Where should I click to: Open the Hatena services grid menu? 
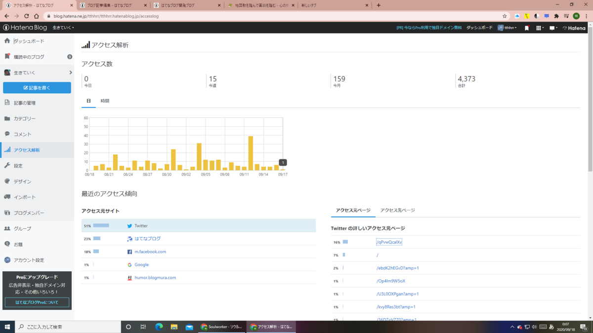tap(540, 28)
